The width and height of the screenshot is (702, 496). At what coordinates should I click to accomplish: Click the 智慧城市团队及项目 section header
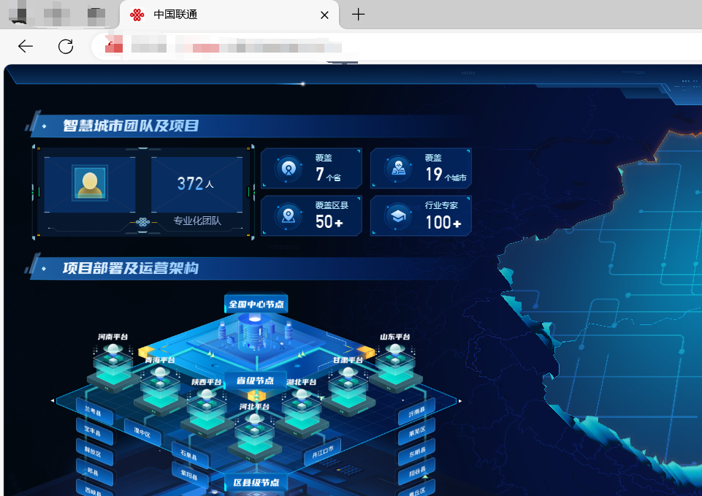[x=130, y=126]
